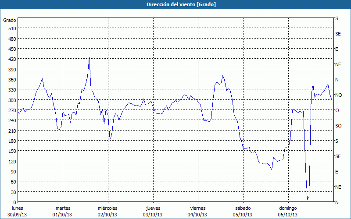Select the 510 value on the left axis
351x219 pixels.
click(11, 28)
